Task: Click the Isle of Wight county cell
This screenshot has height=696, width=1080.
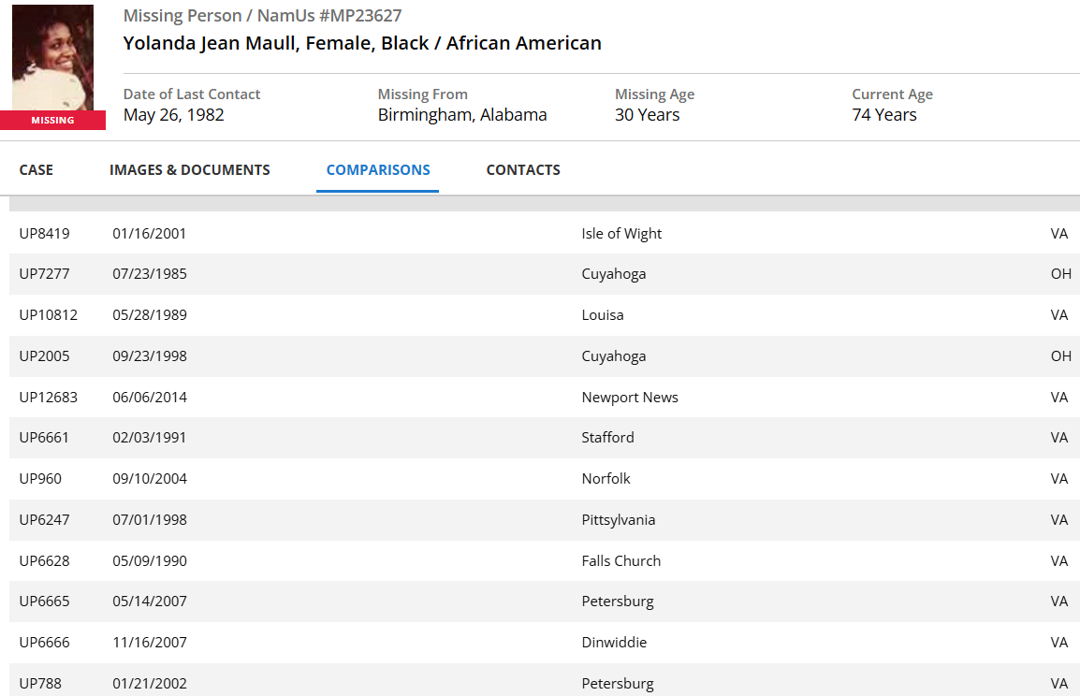Action: click(x=621, y=233)
